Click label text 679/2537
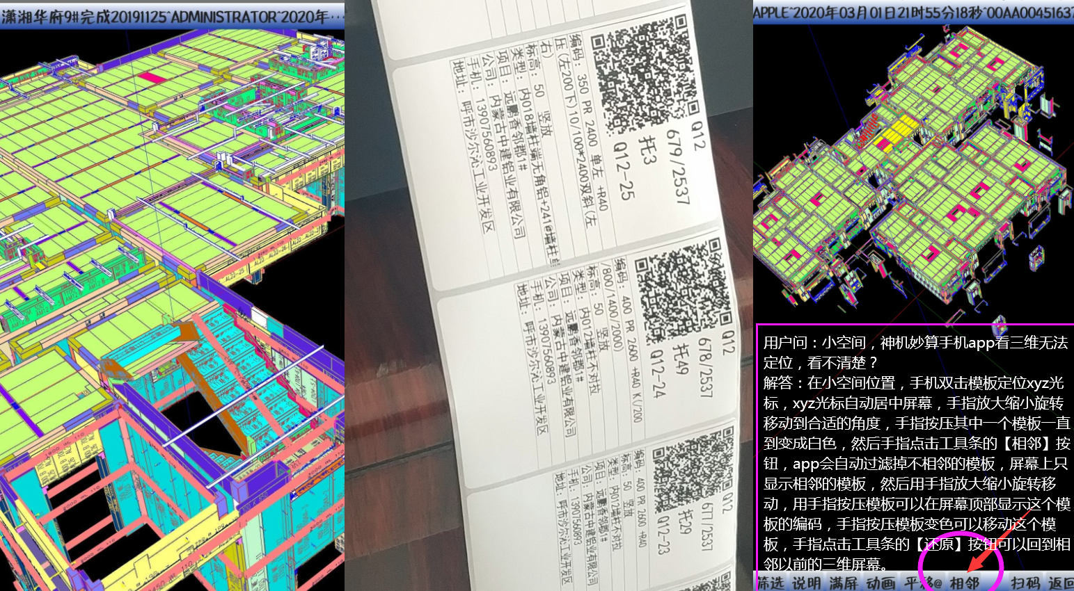This screenshot has width=1074, height=591. [x=677, y=166]
